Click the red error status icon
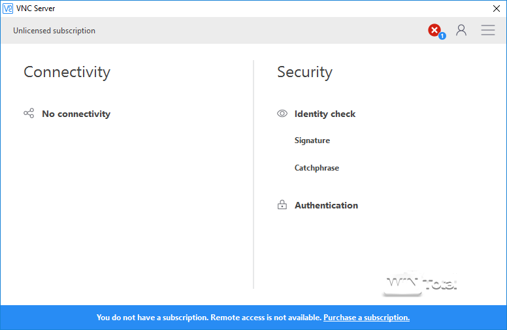 tap(434, 30)
